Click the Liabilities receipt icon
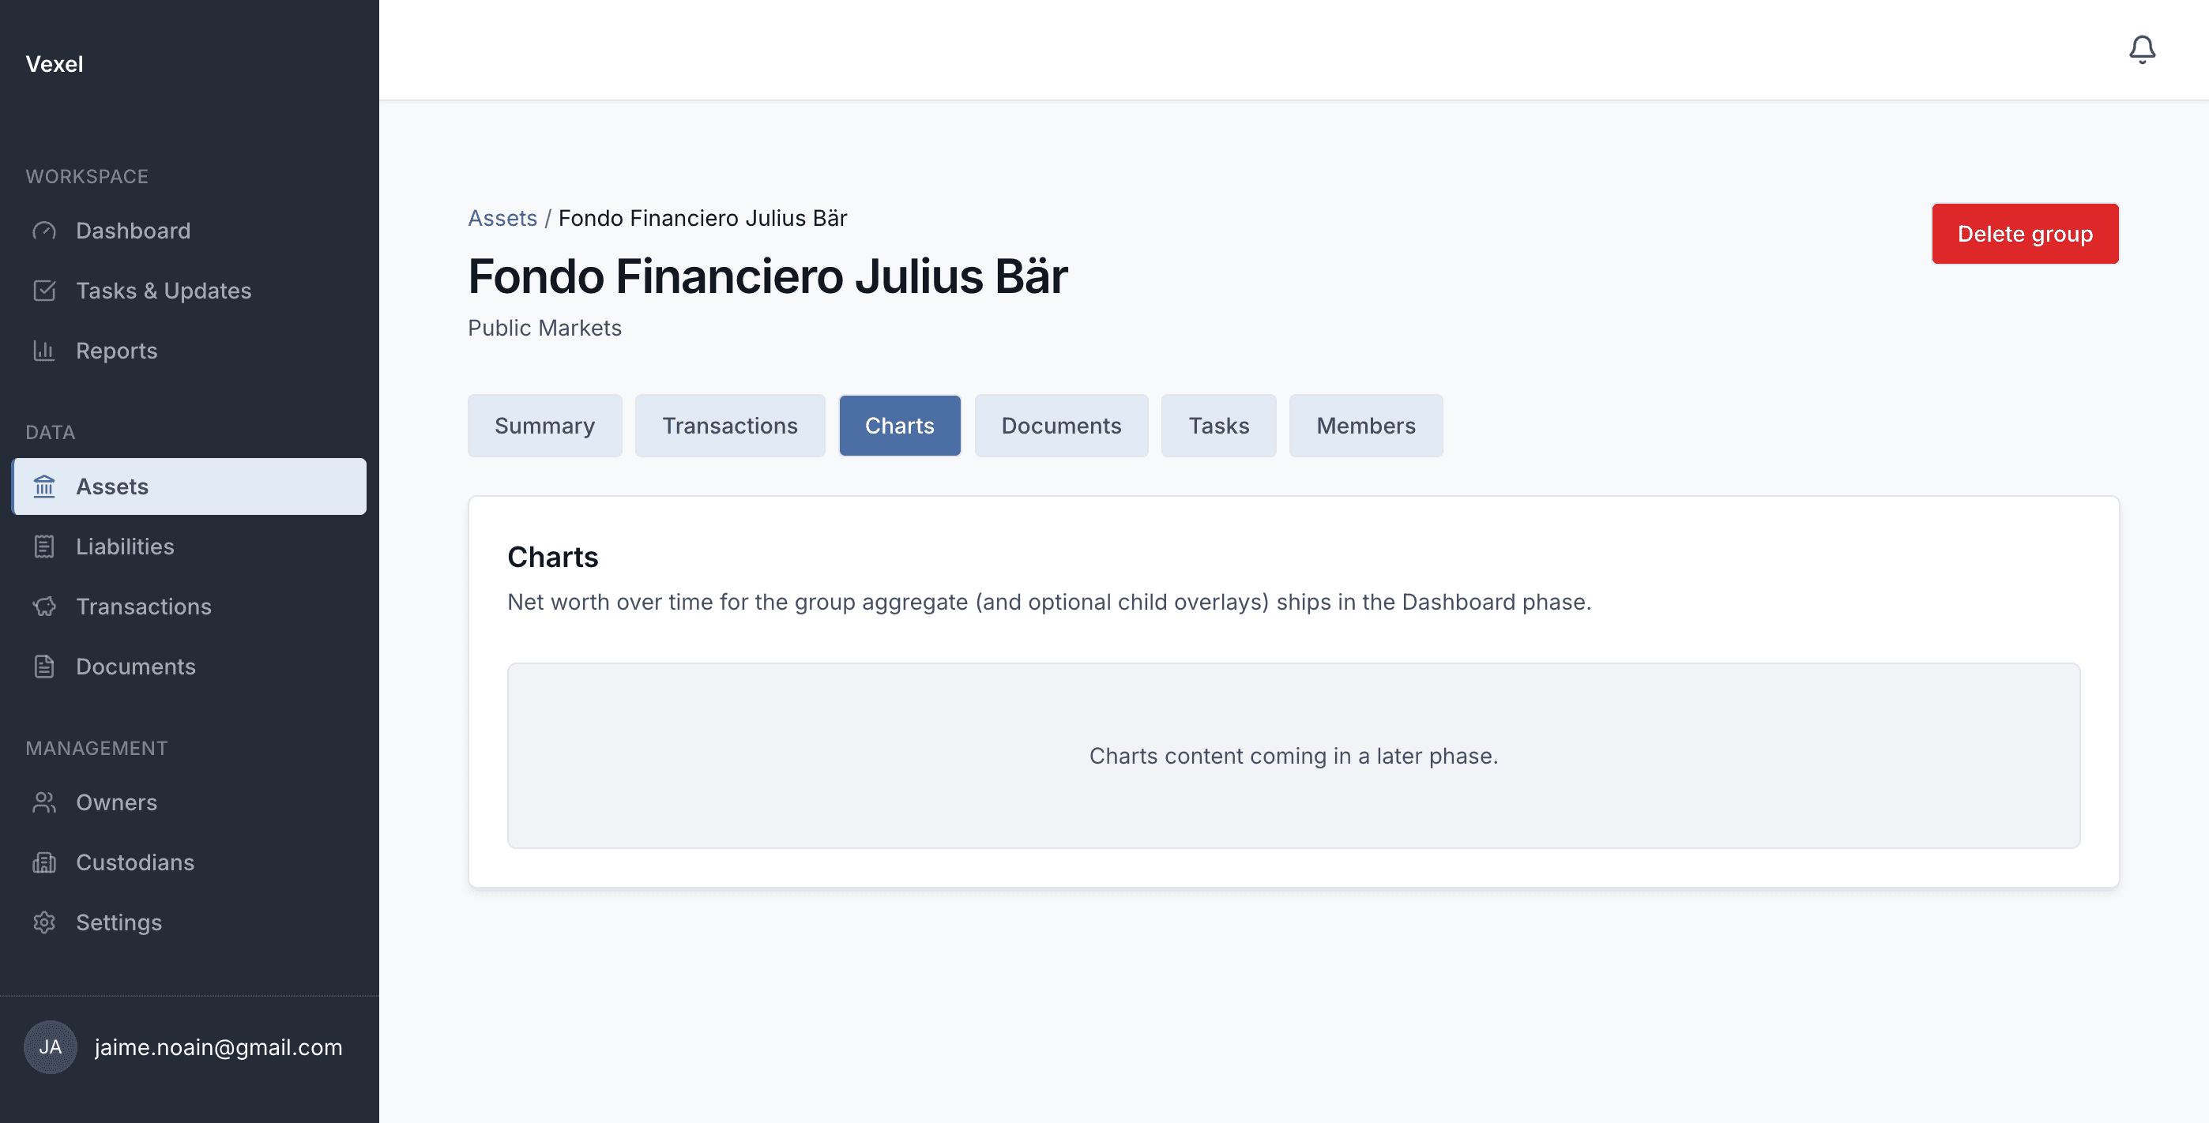 [x=43, y=546]
